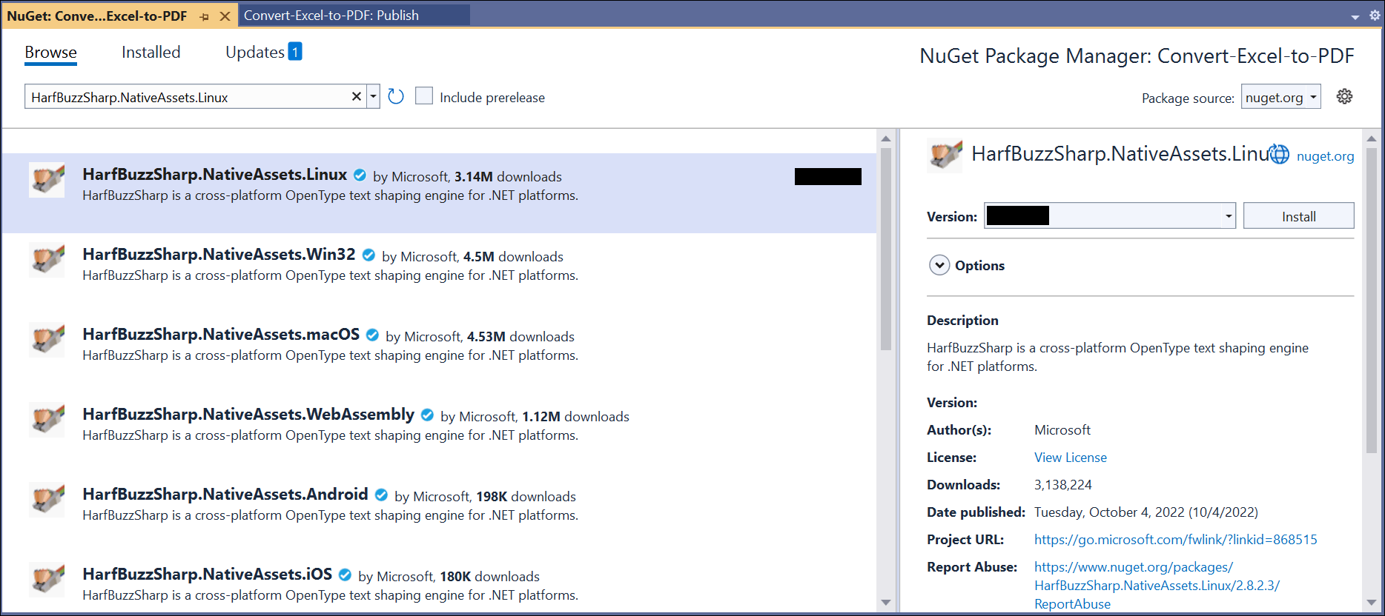Click the HarfBuzzSharp.NativeAssets.macOS package icon

[47, 340]
